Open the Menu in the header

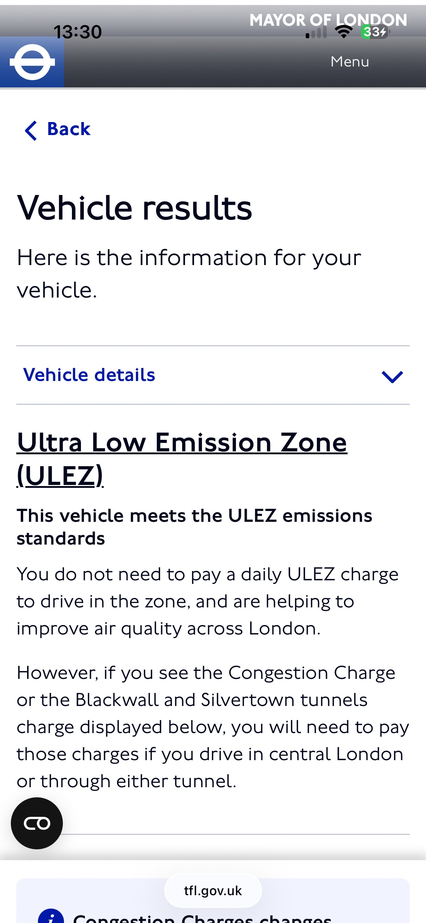click(349, 62)
